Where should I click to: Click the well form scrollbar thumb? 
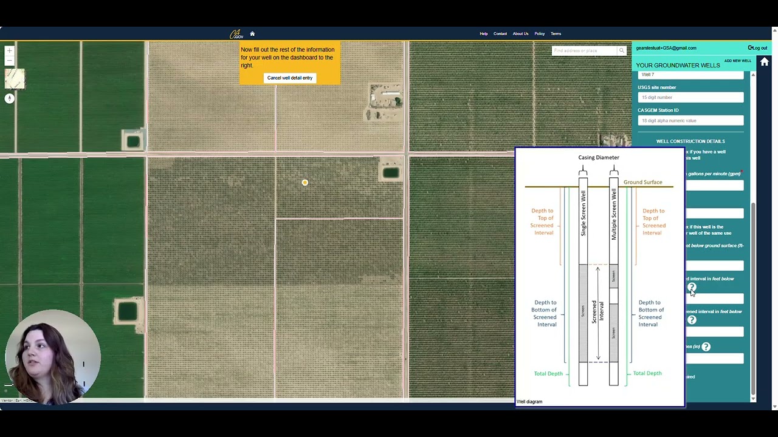753,297
